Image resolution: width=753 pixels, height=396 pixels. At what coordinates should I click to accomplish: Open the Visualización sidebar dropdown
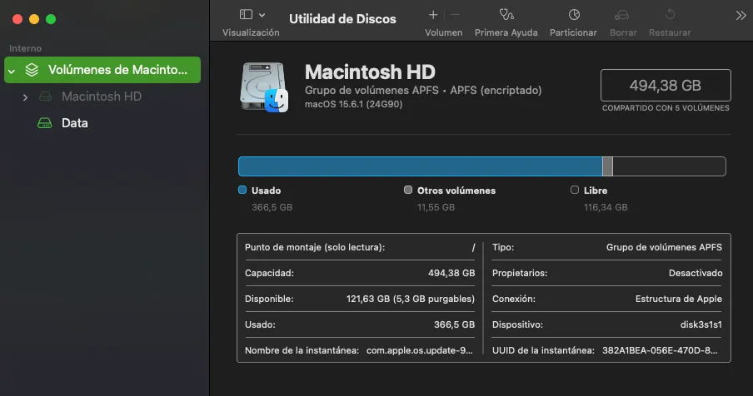[x=252, y=15]
